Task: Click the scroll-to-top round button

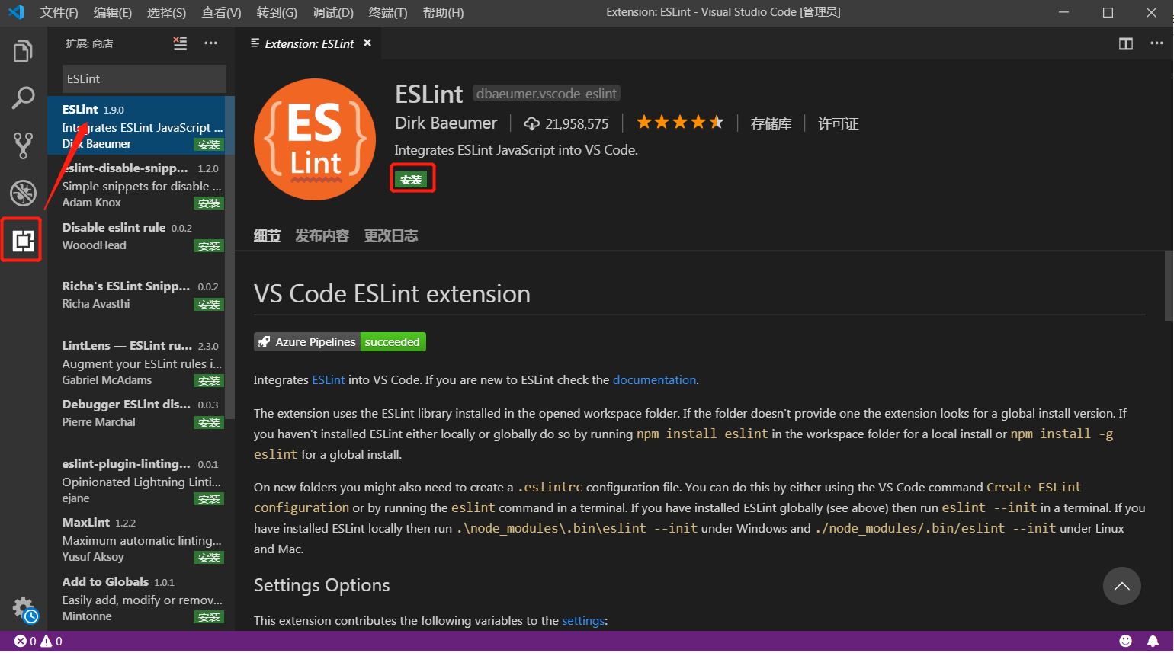Action: (x=1121, y=586)
